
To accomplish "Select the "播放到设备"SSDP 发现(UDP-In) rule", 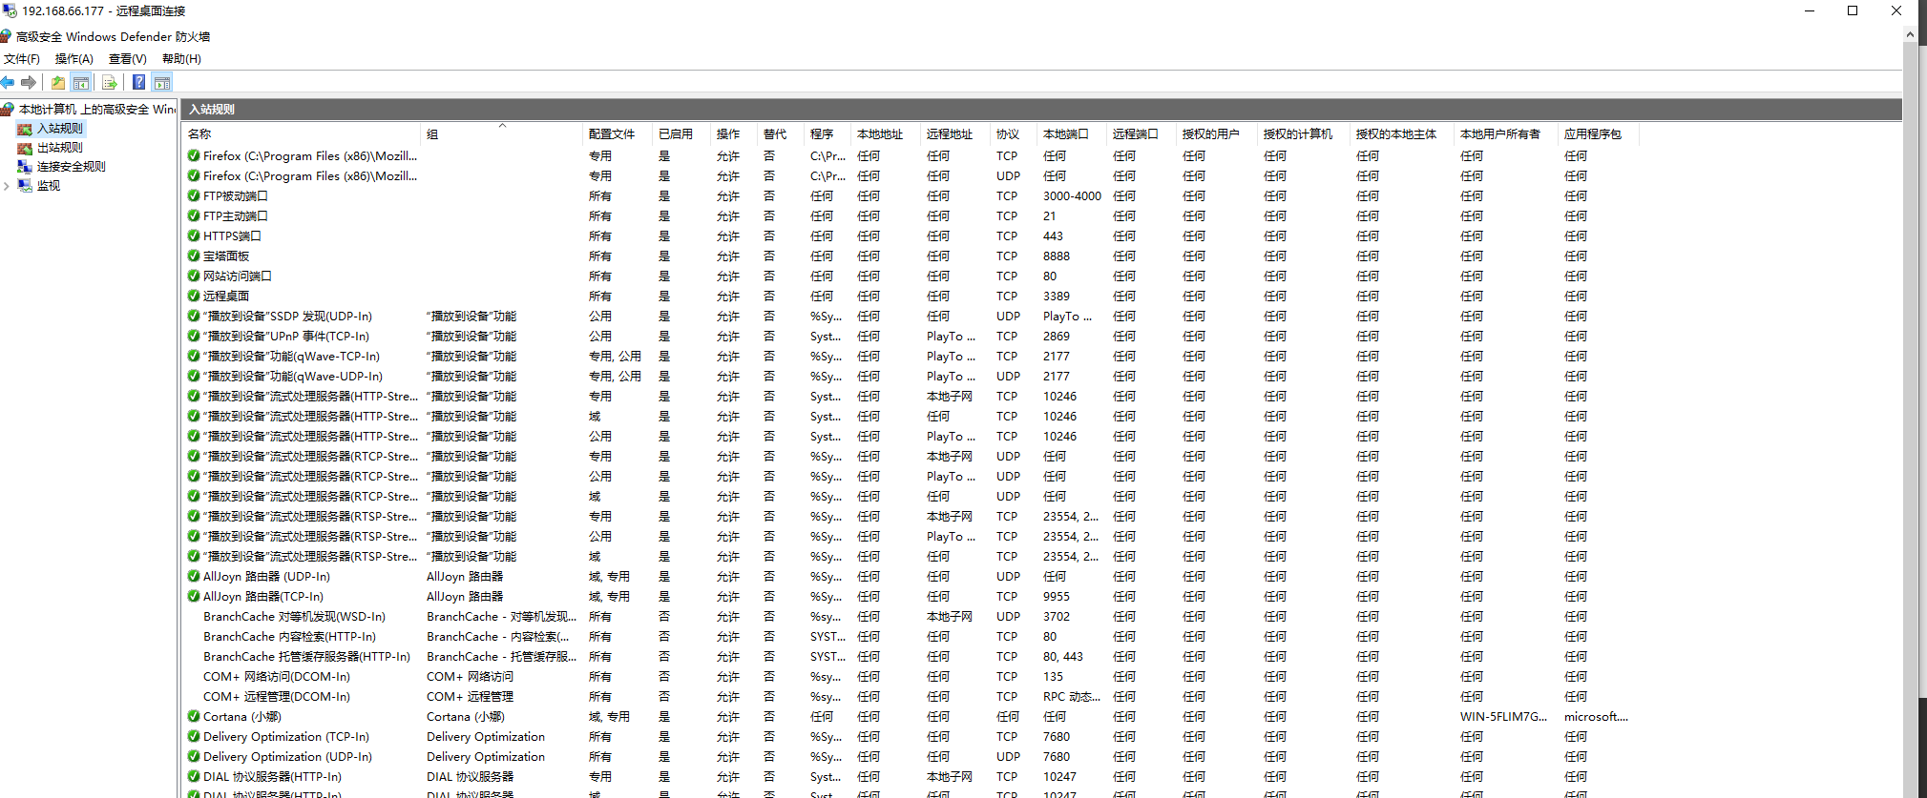I will (287, 317).
